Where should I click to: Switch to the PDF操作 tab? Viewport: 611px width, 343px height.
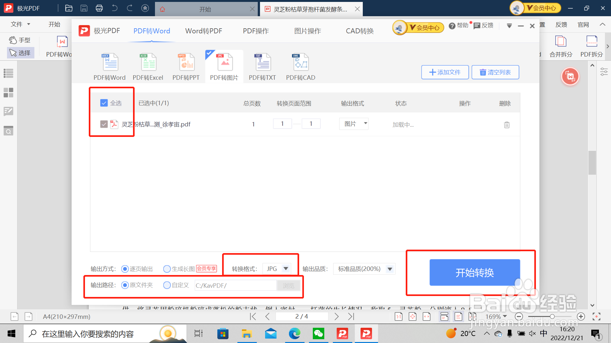256,31
